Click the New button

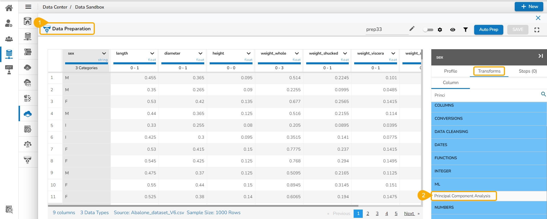click(529, 7)
